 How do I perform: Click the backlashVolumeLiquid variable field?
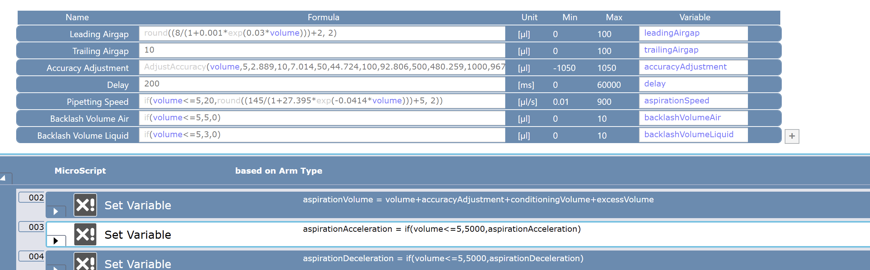693,135
